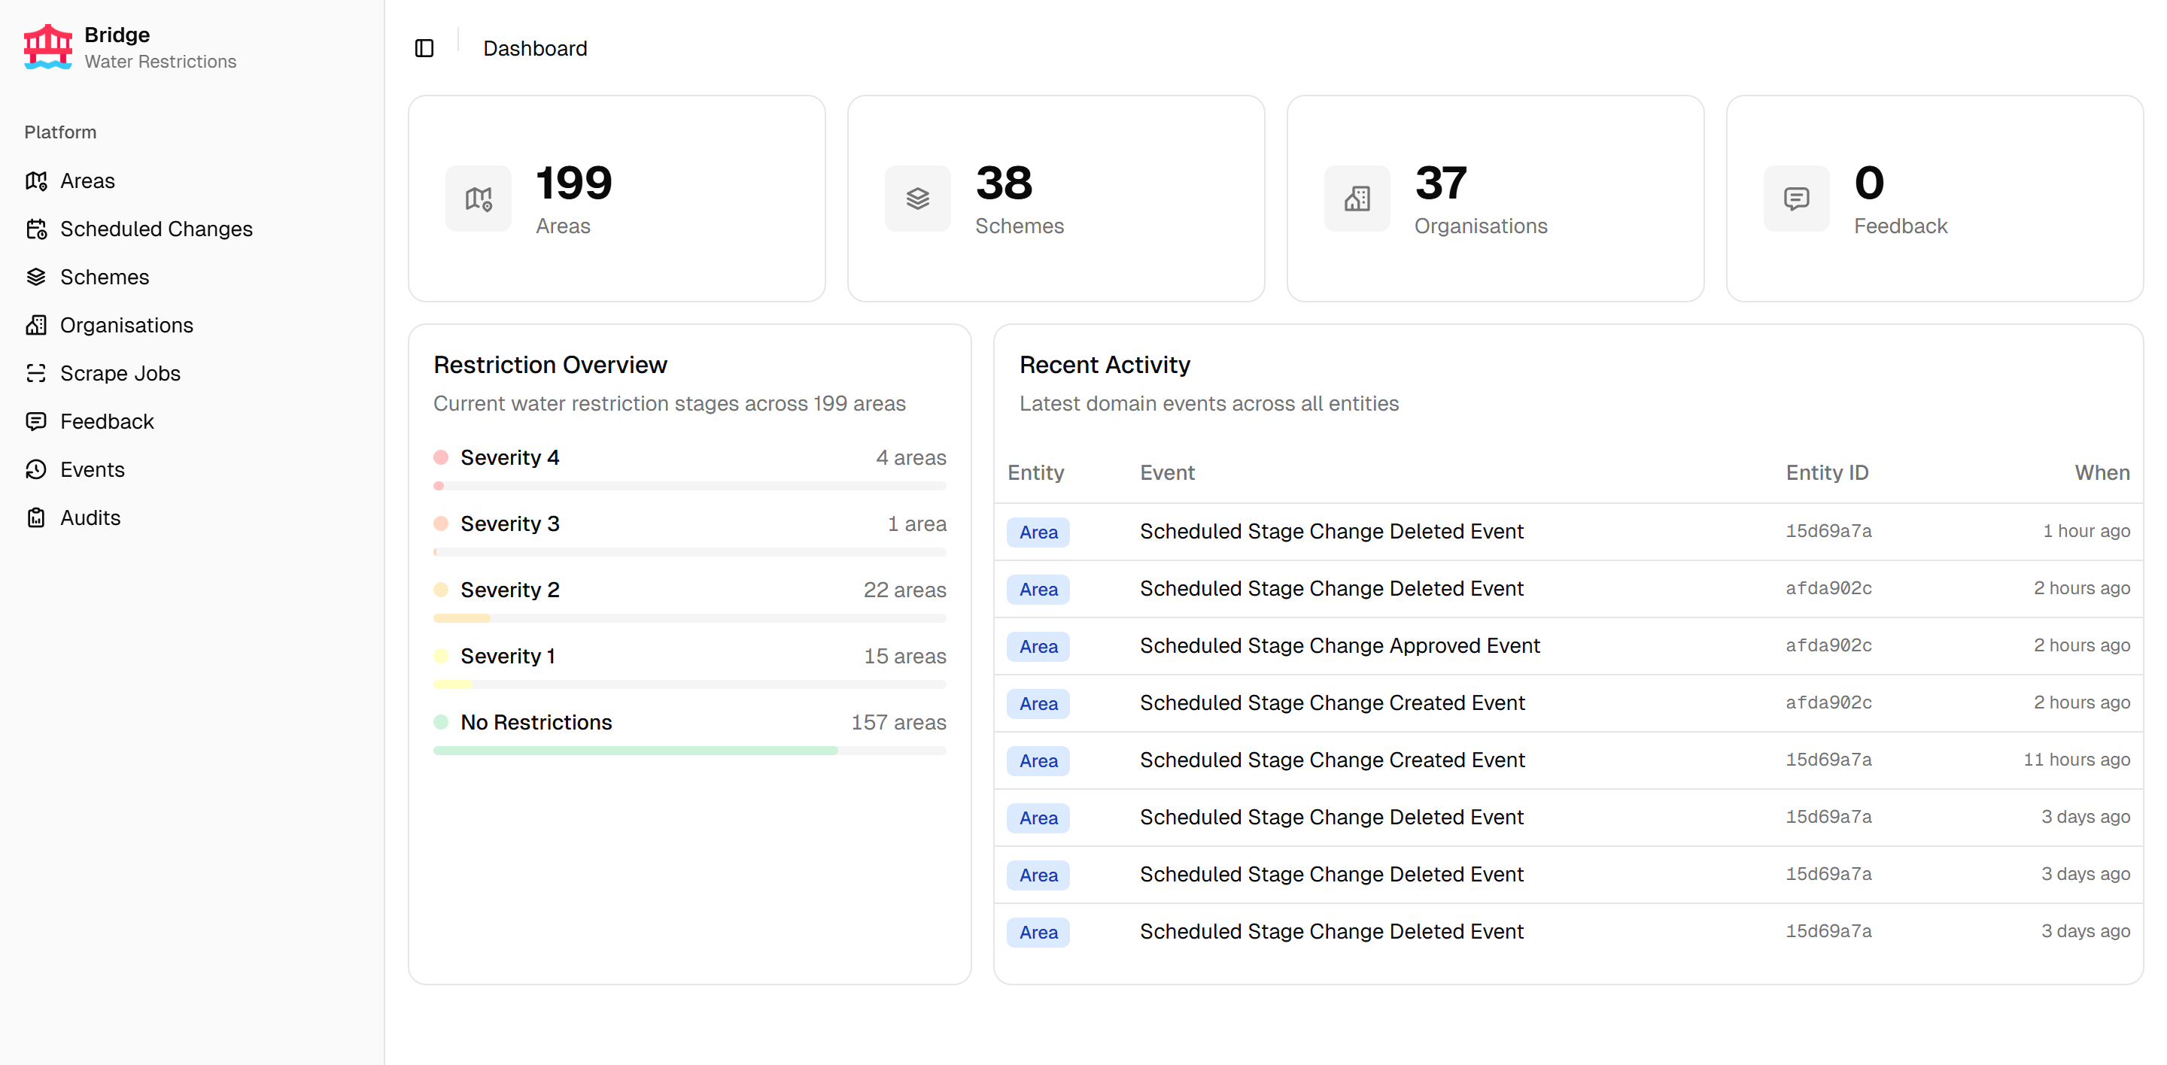2167x1065 pixels.
Task: Click the Area badge in first activity row
Action: pyautogui.click(x=1038, y=532)
